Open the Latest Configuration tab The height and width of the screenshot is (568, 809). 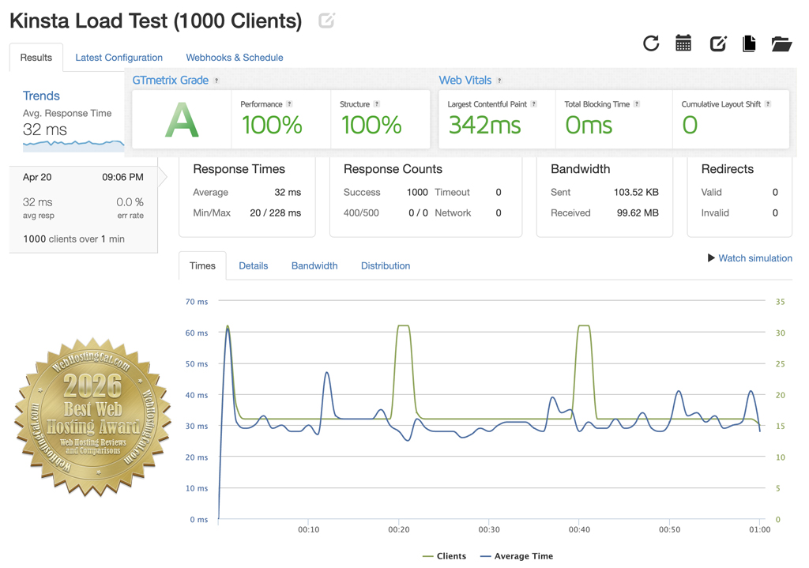119,57
